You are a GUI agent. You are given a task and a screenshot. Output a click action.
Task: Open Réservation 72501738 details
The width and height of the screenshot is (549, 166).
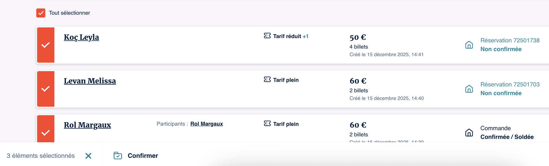pyautogui.click(x=510, y=41)
